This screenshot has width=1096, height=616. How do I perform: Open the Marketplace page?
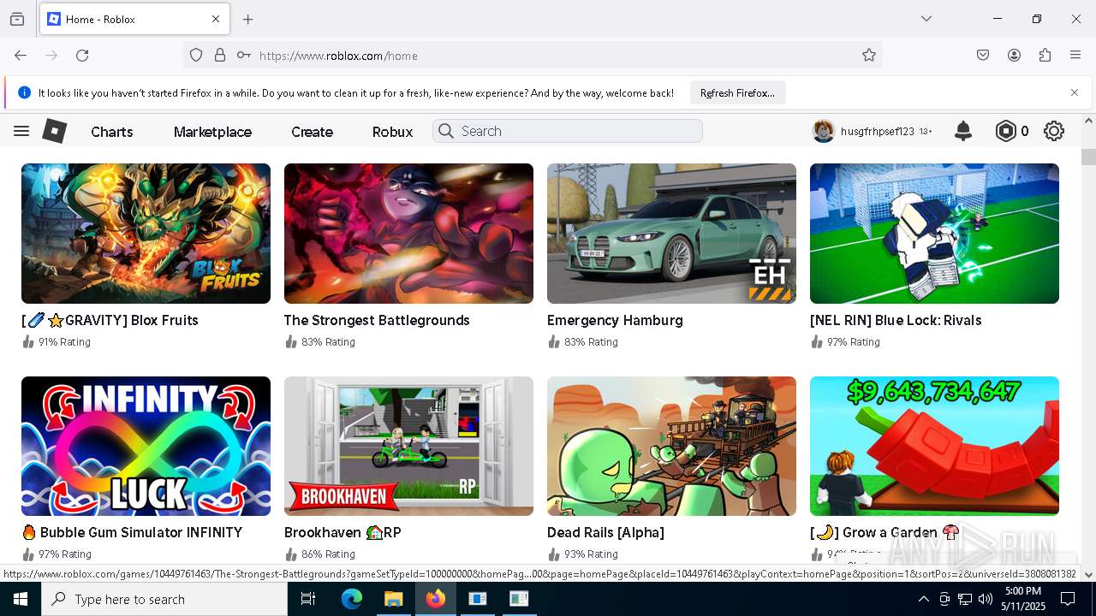(x=212, y=132)
